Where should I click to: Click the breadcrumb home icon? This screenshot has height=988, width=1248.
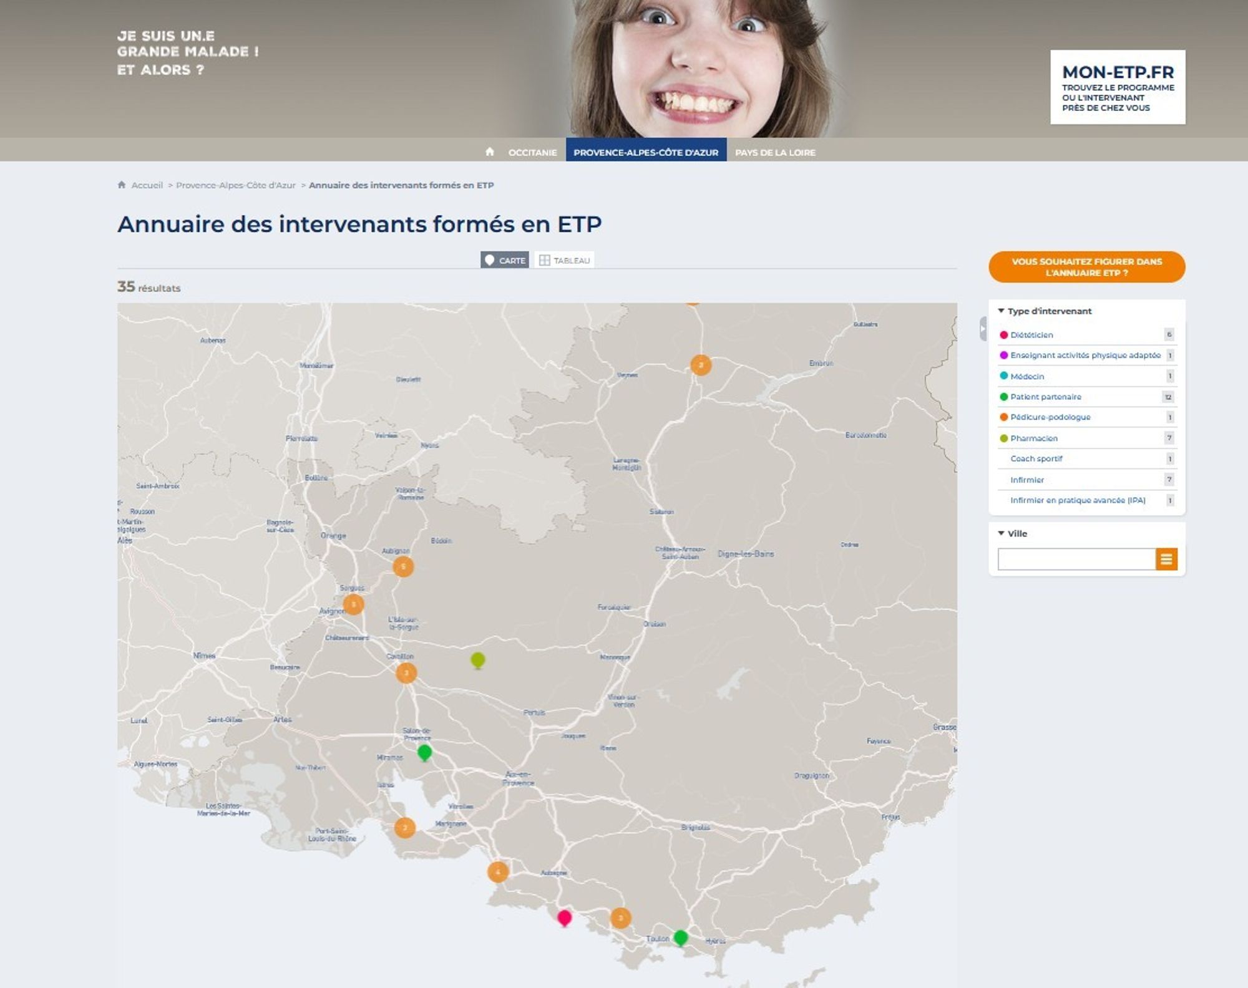[122, 185]
